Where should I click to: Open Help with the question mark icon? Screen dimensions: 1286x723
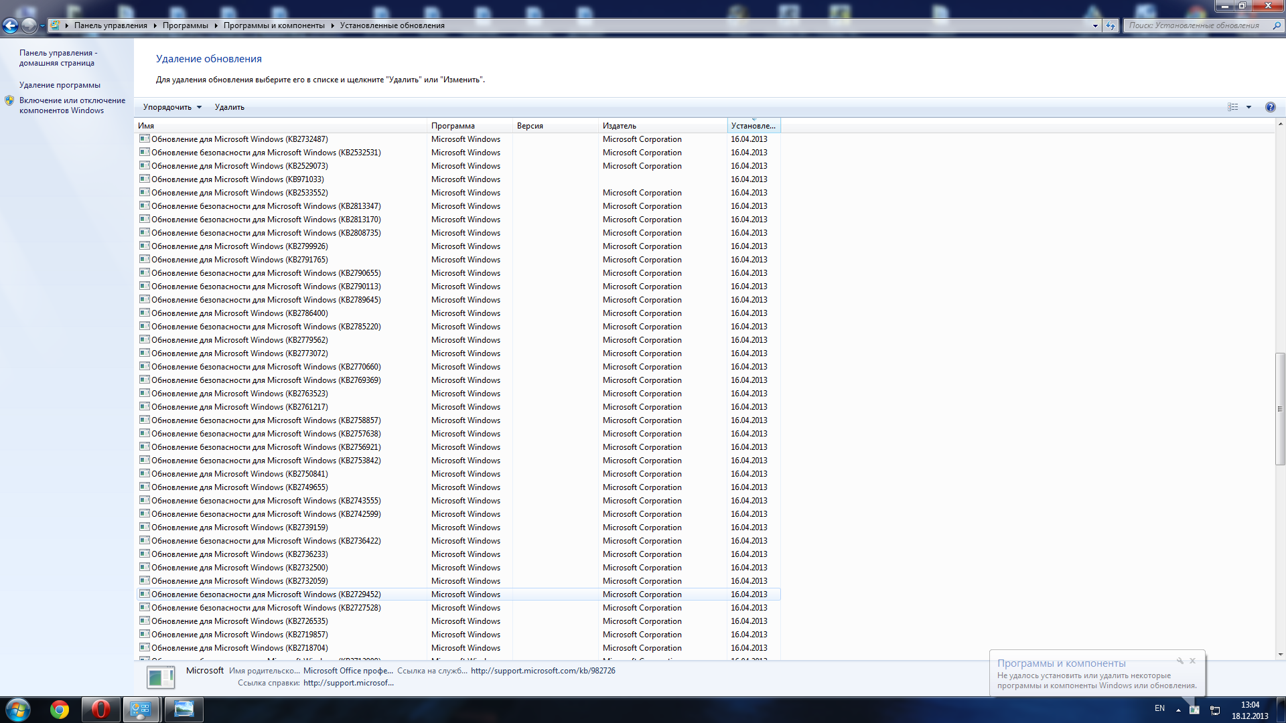[x=1270, y=107]
